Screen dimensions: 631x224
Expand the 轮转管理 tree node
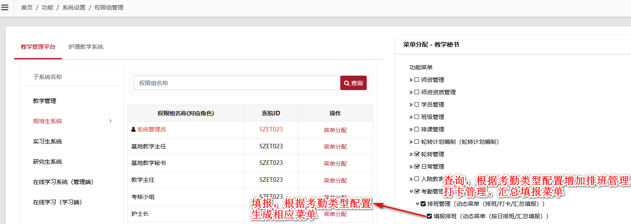[x=411, y=154]
